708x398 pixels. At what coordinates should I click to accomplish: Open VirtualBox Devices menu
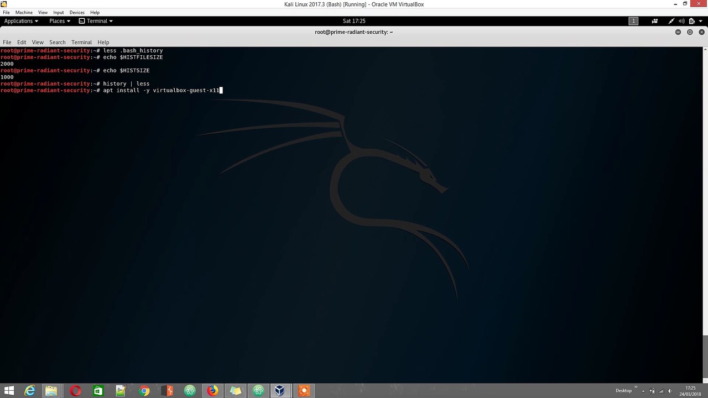click(x=77, y=12)
